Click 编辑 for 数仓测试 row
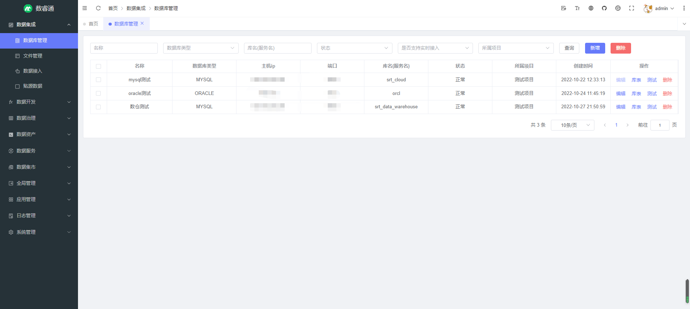 621,107
